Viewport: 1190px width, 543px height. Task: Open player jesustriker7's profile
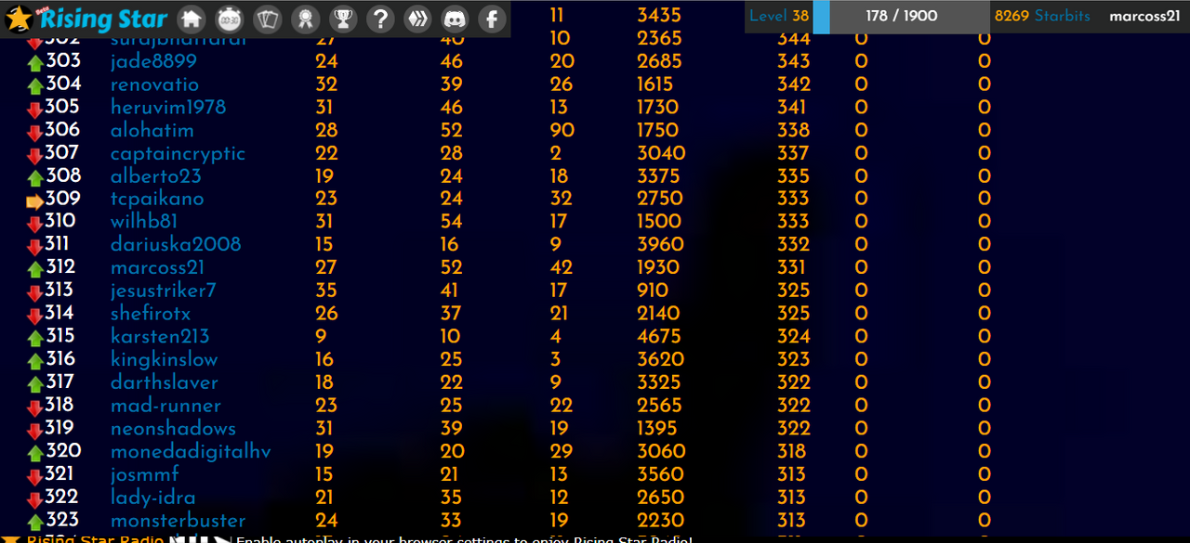point(163,291)
